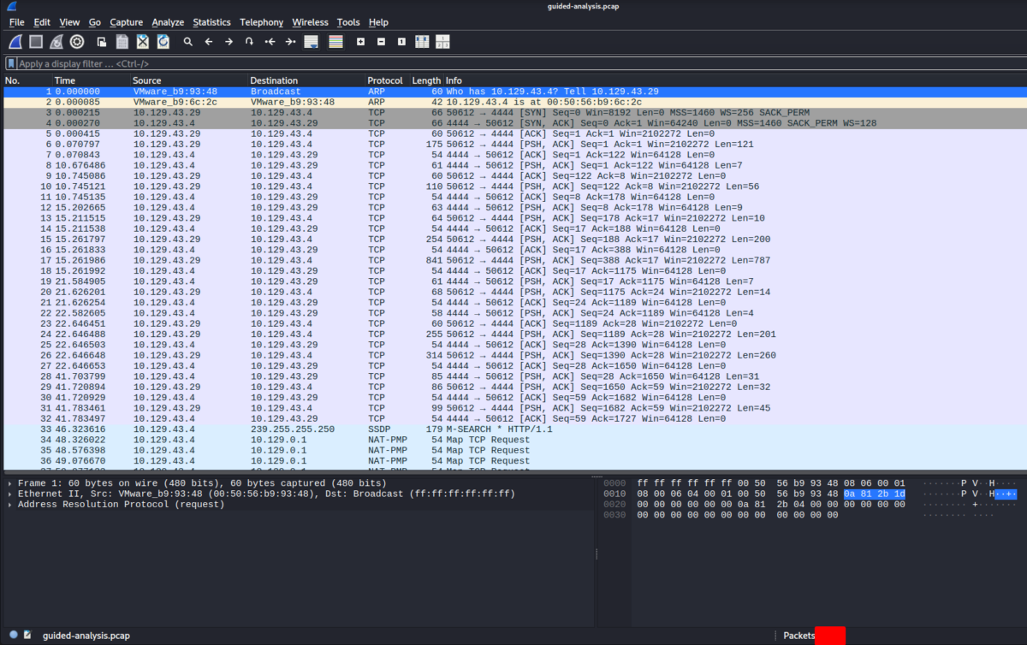The image size is (1027, 645).
Task: Open the Statistics menu
Action: coord(211,22)
